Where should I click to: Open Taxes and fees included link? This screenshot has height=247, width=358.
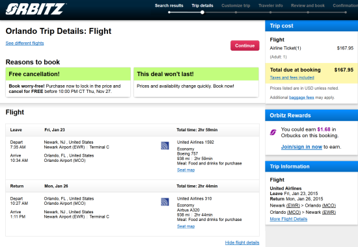coord(292,77)
